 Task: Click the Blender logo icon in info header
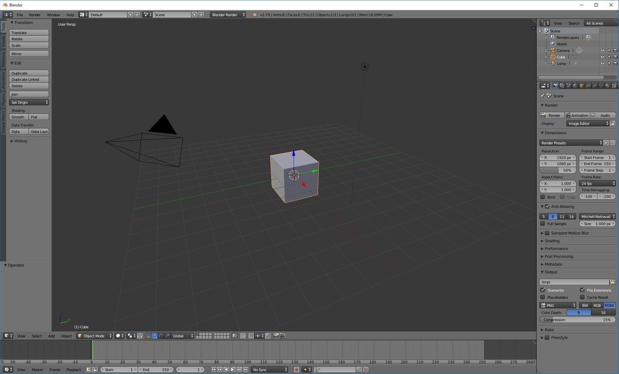254,15
